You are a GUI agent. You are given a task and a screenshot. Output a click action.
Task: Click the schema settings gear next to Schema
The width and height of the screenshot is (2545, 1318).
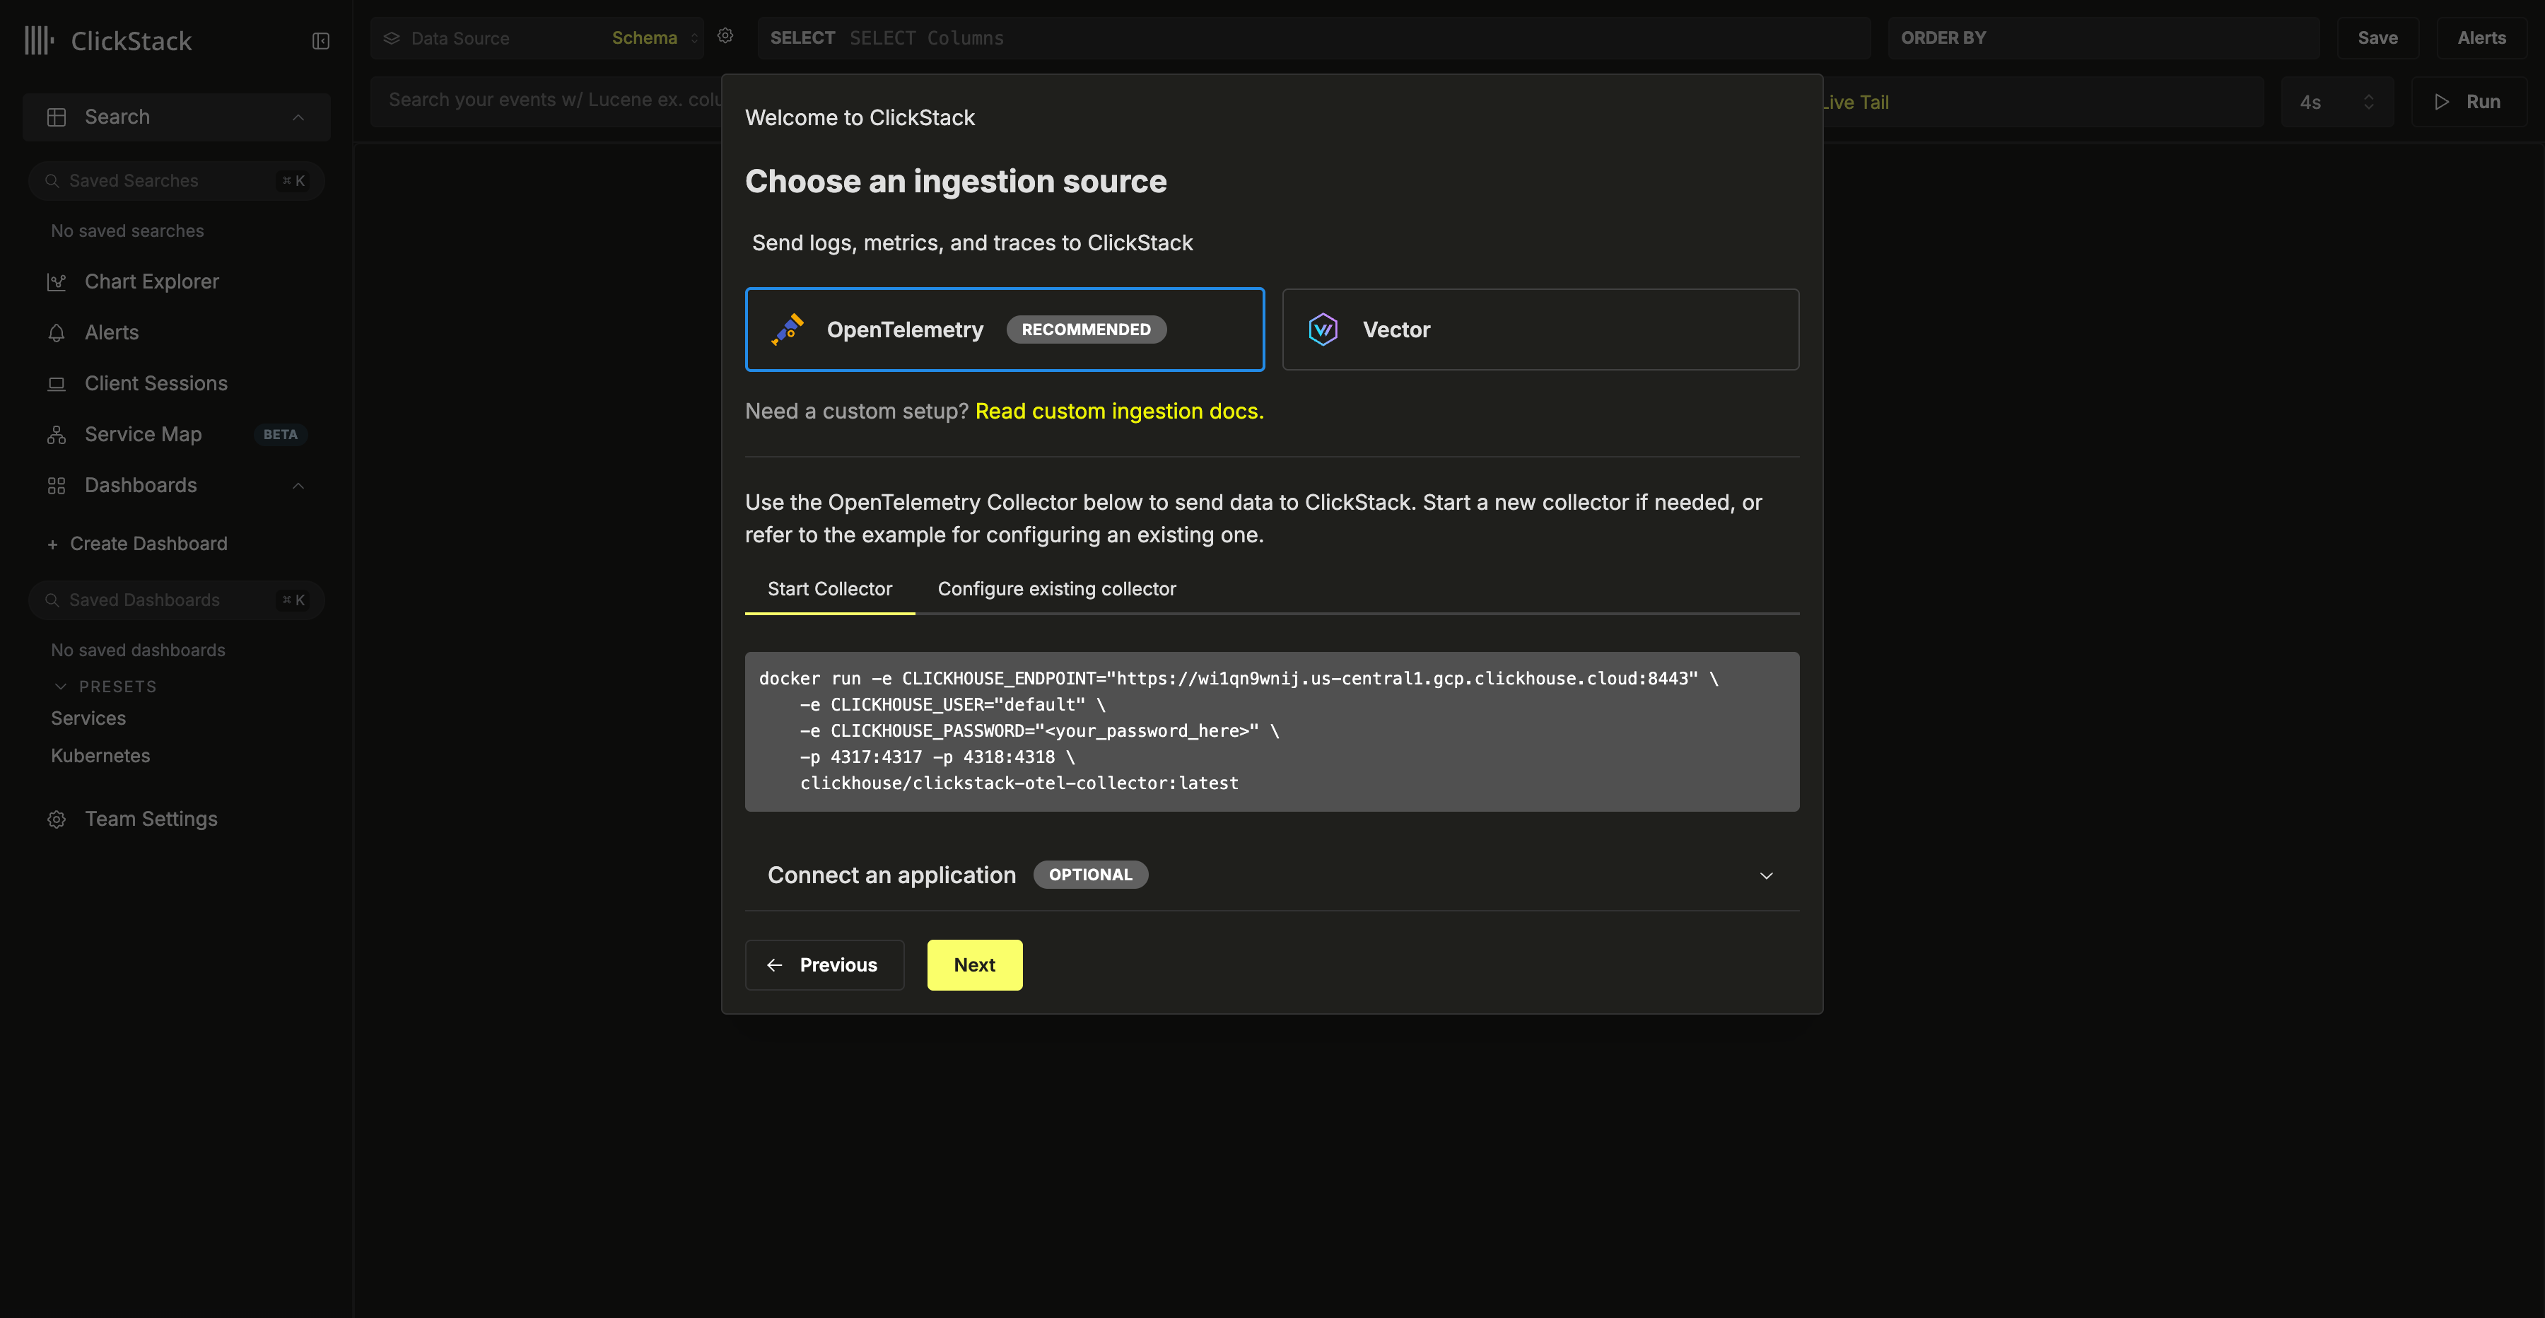tap(726, 35)
